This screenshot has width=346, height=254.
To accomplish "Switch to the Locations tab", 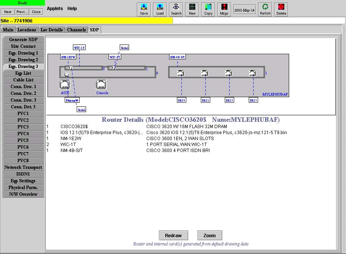I will pos(27,30).
